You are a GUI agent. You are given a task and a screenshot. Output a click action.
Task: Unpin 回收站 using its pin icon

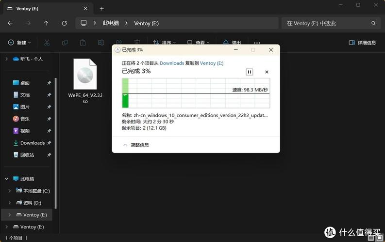pyautogui.click(x=49, y=155)
